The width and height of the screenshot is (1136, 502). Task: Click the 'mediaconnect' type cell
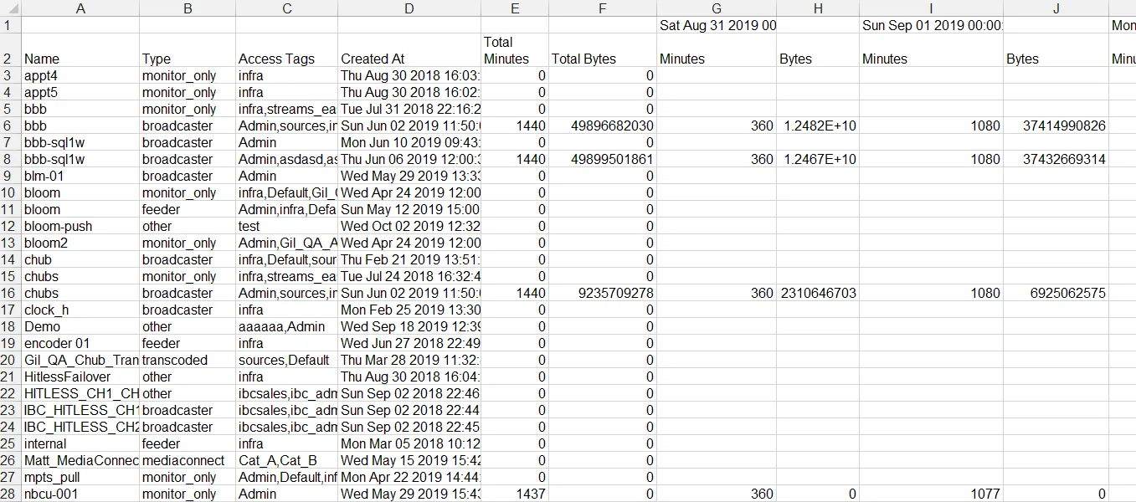click(x=188, y=461)
